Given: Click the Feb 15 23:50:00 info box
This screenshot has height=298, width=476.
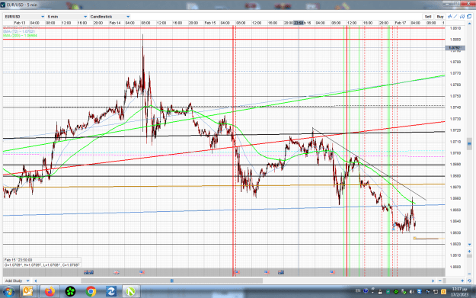Looking at the screenshot, I should click(x=42, y=262).
